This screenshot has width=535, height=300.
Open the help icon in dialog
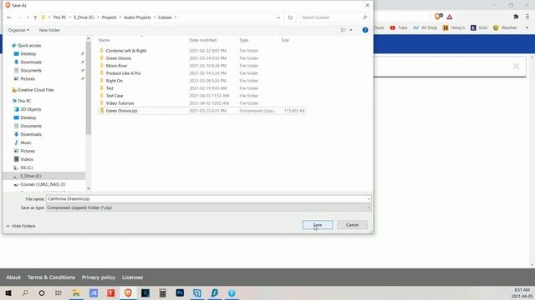(x=365, y=30)
